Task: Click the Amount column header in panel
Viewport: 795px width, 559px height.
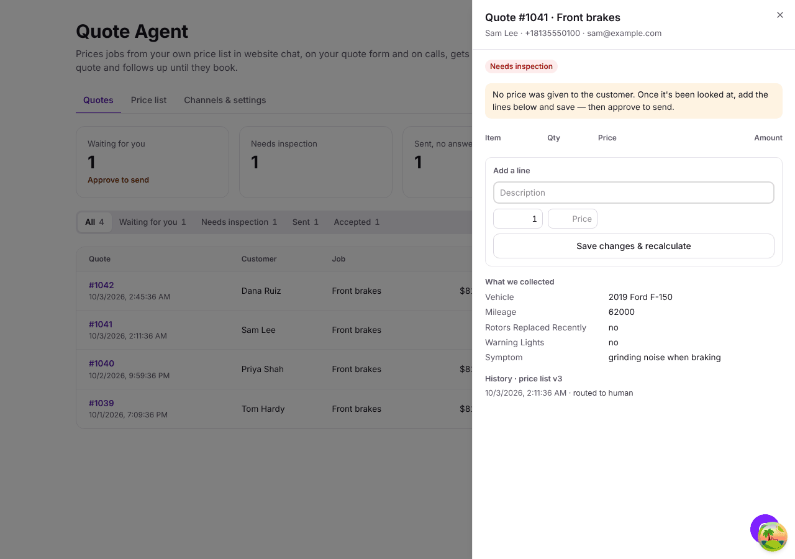Action: (x=768, y=138)
